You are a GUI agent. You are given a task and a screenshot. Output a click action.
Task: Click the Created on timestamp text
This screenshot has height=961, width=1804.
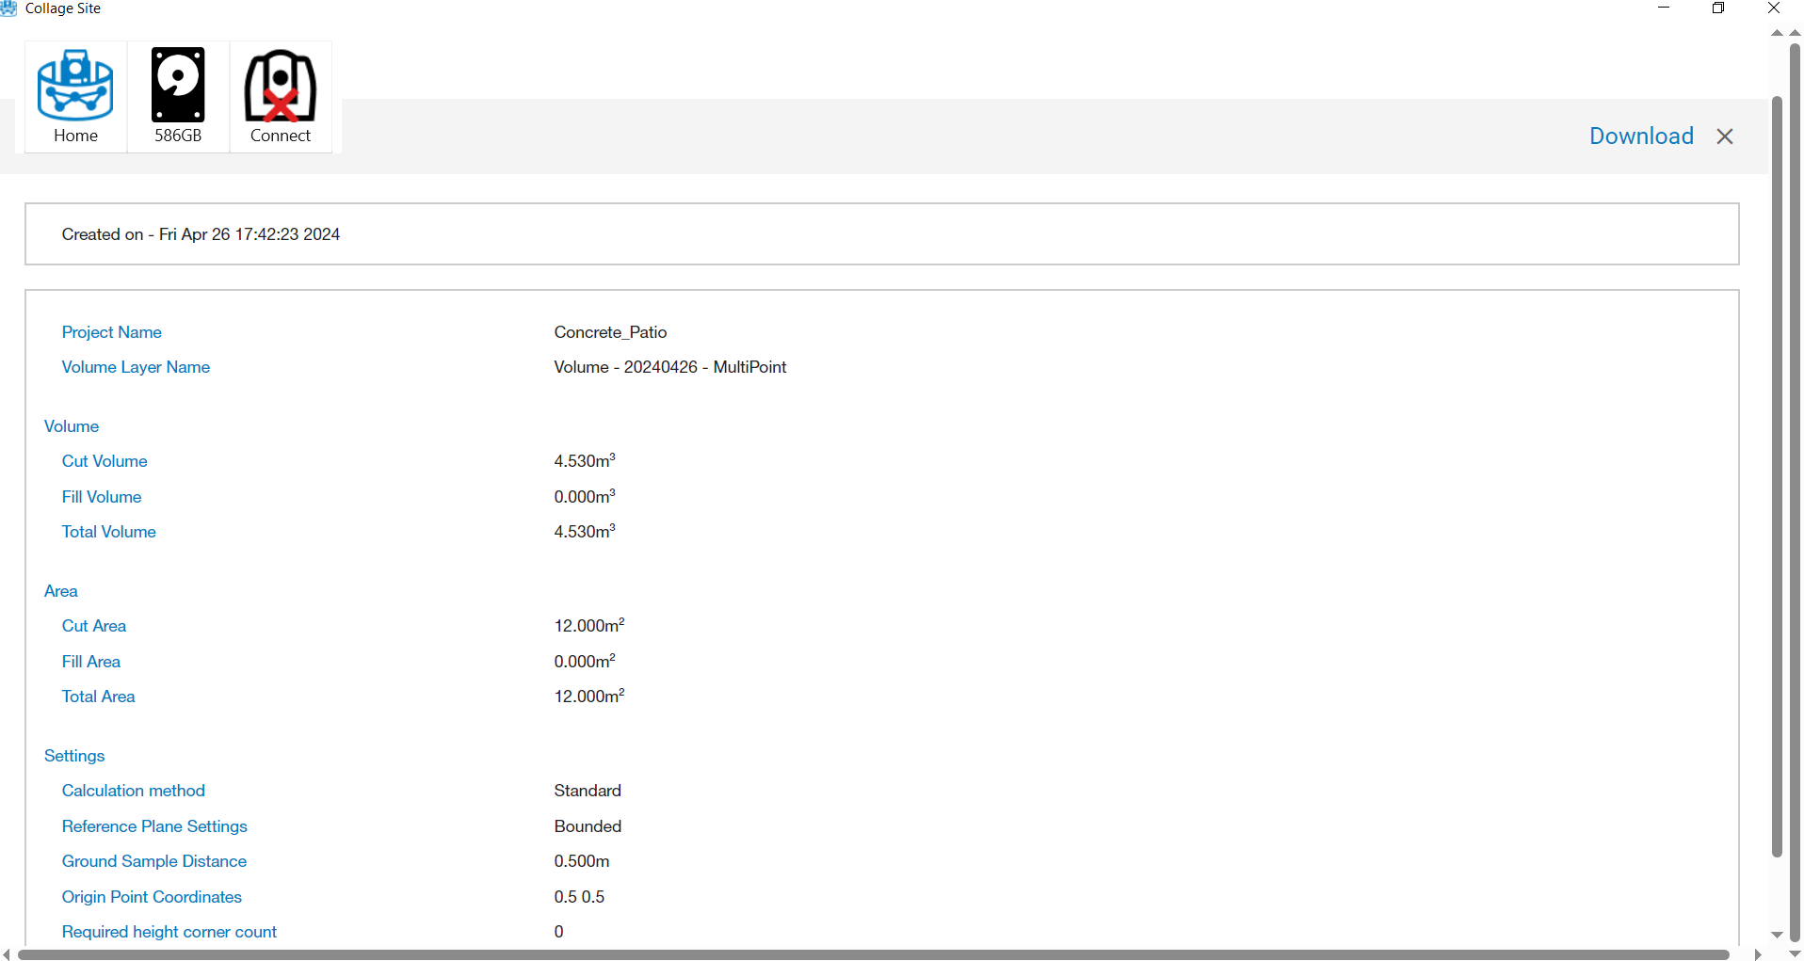point(201,234)
